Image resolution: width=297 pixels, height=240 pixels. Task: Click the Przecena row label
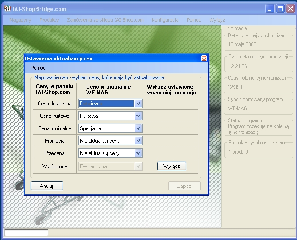click(55, 153)
